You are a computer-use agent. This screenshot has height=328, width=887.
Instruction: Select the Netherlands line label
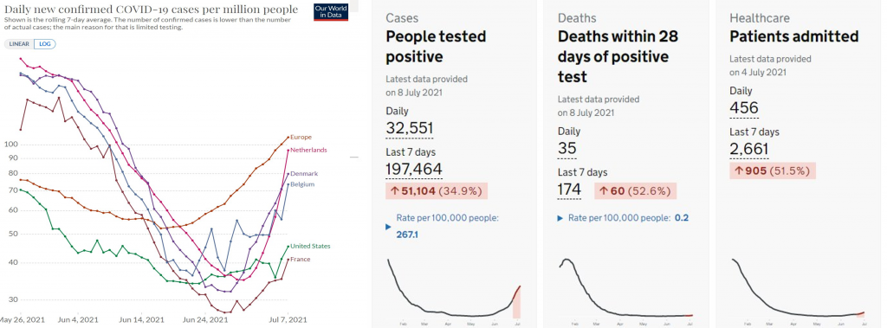click(310, 150)
